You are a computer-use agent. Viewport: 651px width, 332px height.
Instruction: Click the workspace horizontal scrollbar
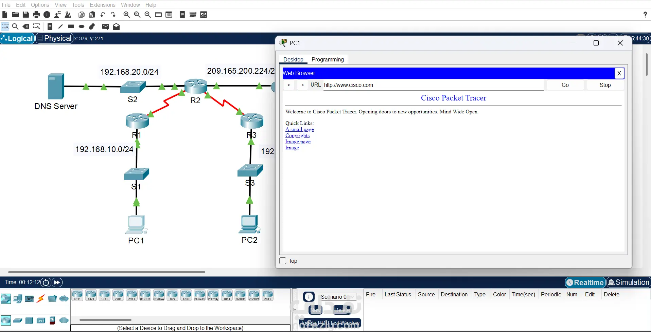click(107, 272)
